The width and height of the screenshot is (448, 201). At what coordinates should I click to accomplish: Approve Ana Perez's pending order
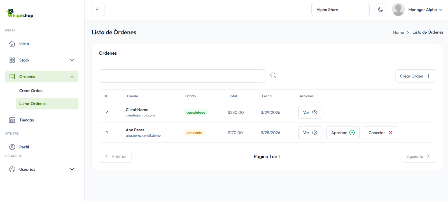coord(343,133)
